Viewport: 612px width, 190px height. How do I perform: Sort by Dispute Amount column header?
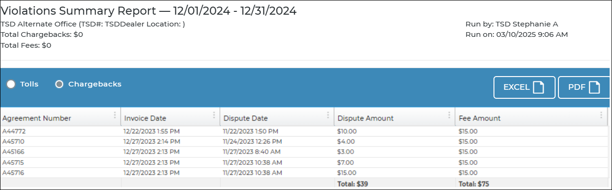pyautogui.click(x=365, y=118)
